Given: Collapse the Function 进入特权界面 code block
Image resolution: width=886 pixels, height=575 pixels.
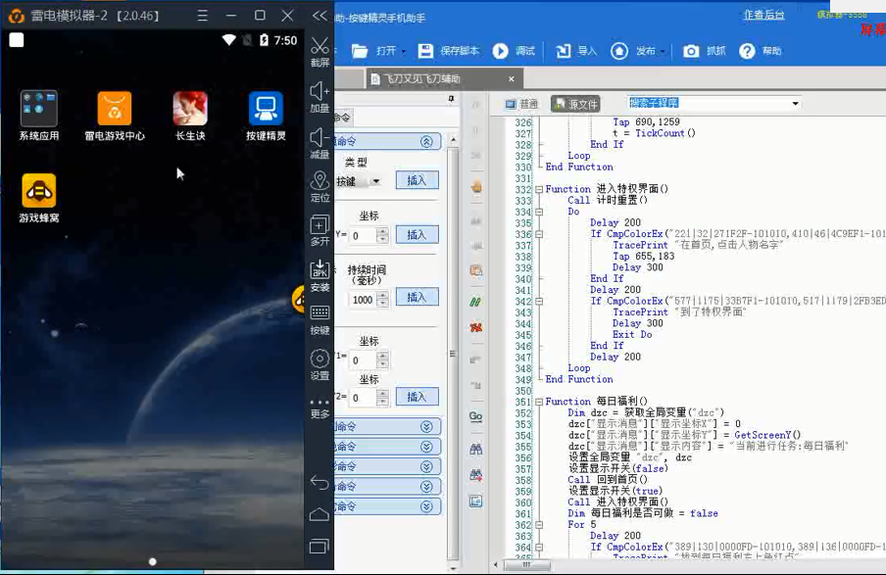Looking at the screenshot, I should [x=538, y=189].
